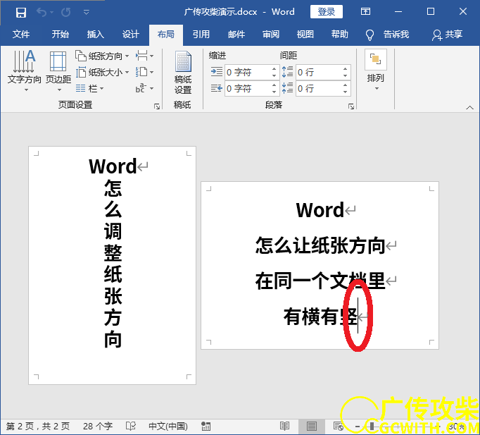Switch to the 邮件 tab
The height and width of the screenshot is (435, 480).
point(236,34)
